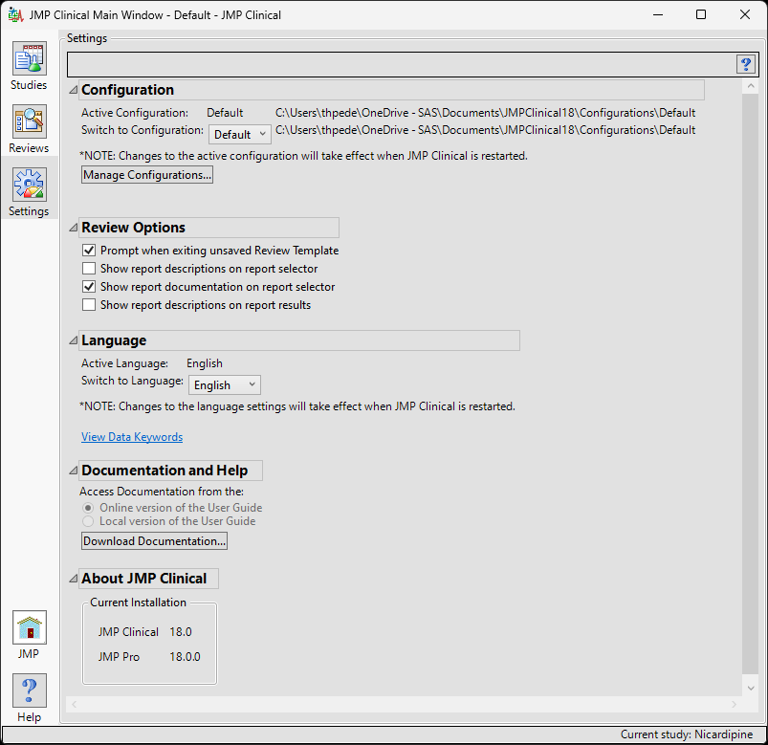Image resolution: width=768 pixels, height=745 pixels.
Task: Click the horizontal scrollbar right arrow
Action: (734, 704)
